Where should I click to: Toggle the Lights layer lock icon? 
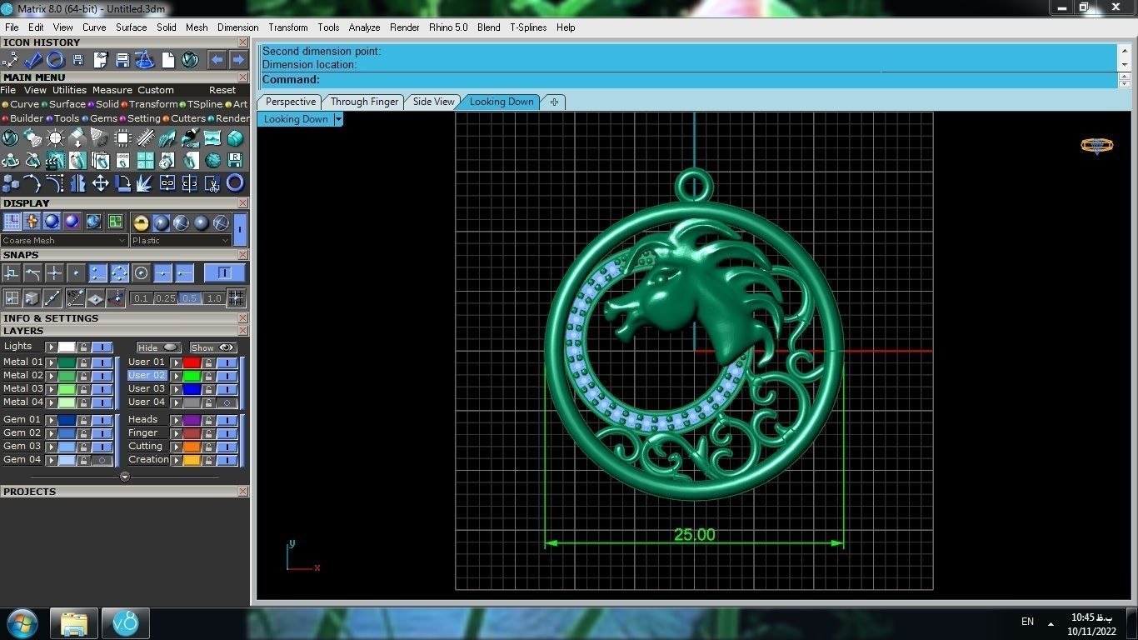pyautogui.click(x=83, y=347)
